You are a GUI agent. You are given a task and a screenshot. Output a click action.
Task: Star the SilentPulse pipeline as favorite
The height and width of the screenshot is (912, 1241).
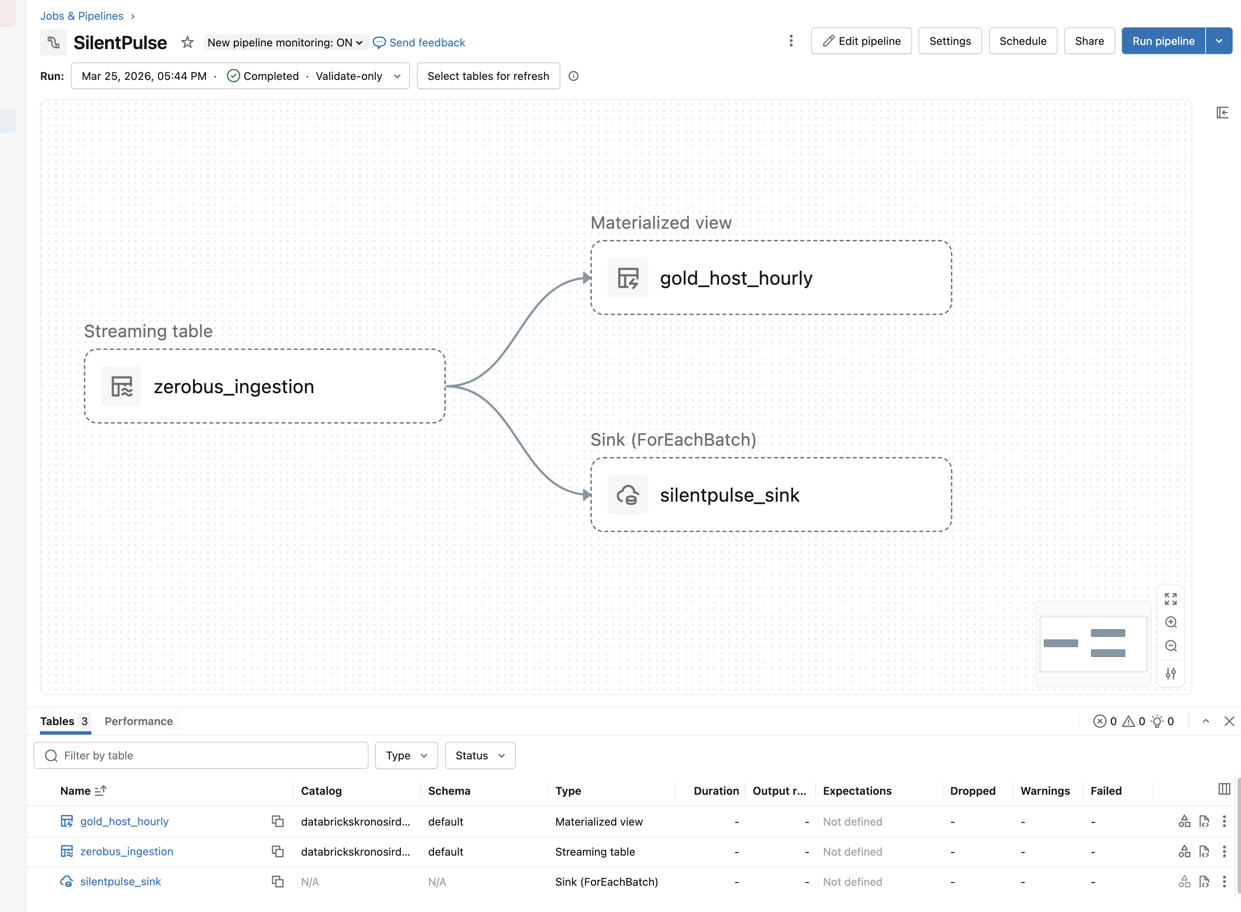click(x=188, y=43)
